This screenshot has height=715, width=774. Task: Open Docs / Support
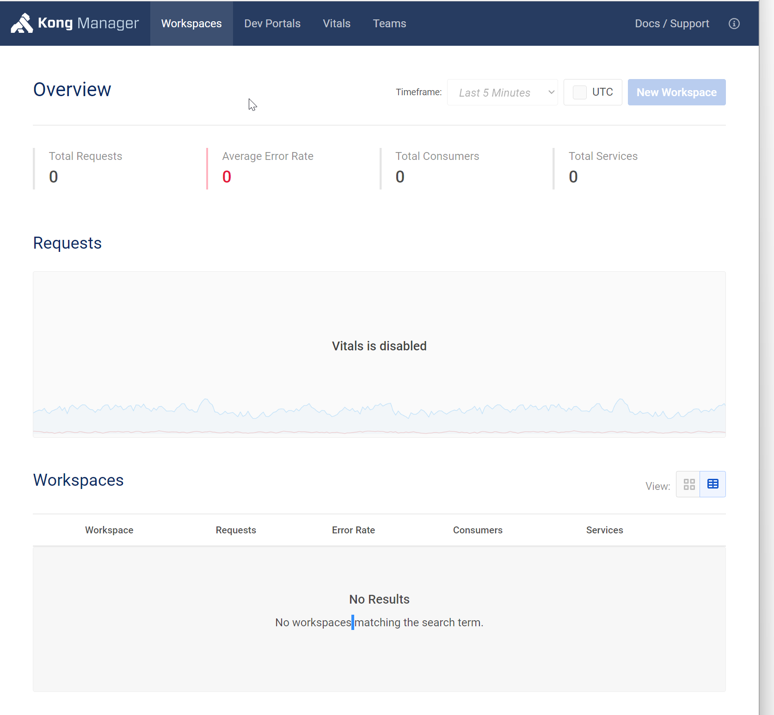tap(672, 24)
